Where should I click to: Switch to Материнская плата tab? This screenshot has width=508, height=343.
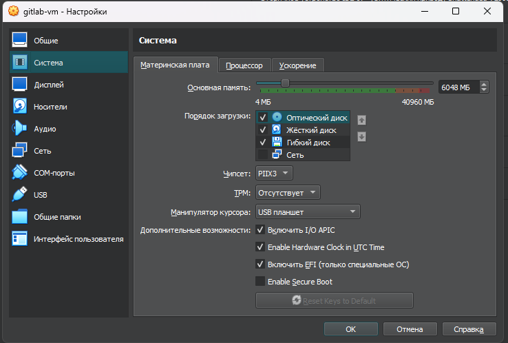[175, 65]
